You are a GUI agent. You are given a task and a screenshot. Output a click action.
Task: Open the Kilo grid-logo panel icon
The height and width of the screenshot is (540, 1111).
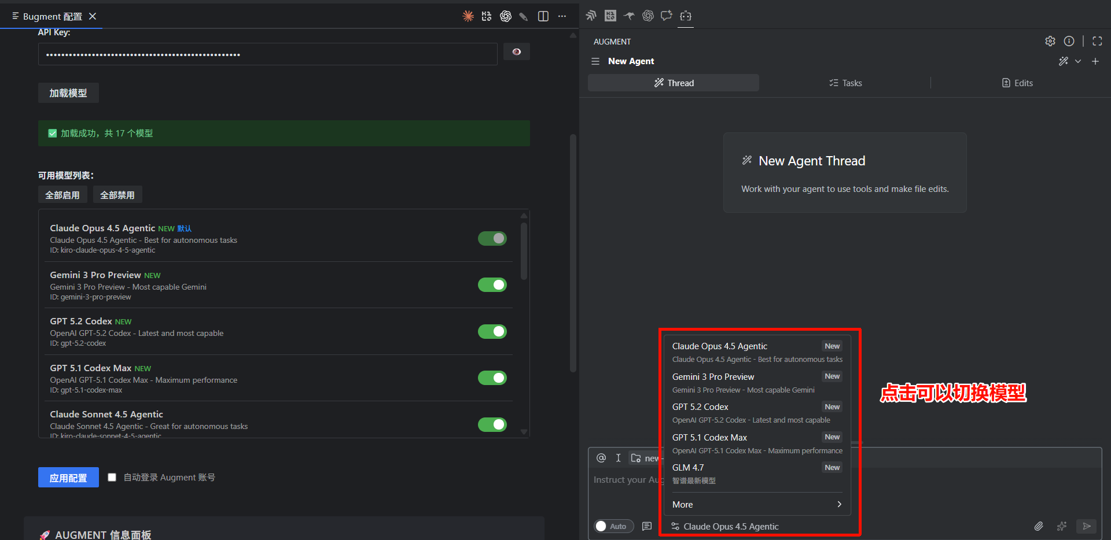610,16
